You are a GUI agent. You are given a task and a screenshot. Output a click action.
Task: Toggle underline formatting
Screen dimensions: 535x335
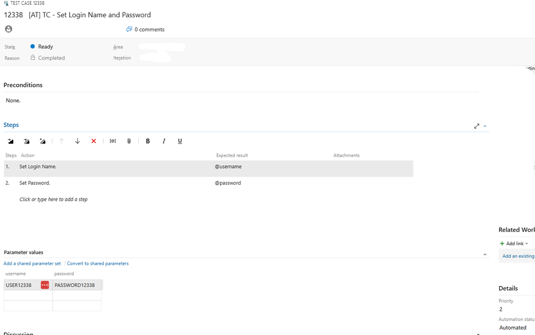pos(180,141)
